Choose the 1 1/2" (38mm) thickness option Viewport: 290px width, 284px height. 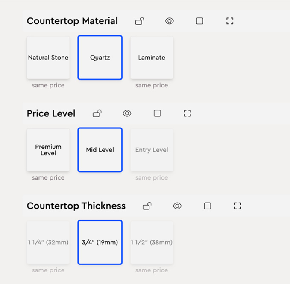152,242
